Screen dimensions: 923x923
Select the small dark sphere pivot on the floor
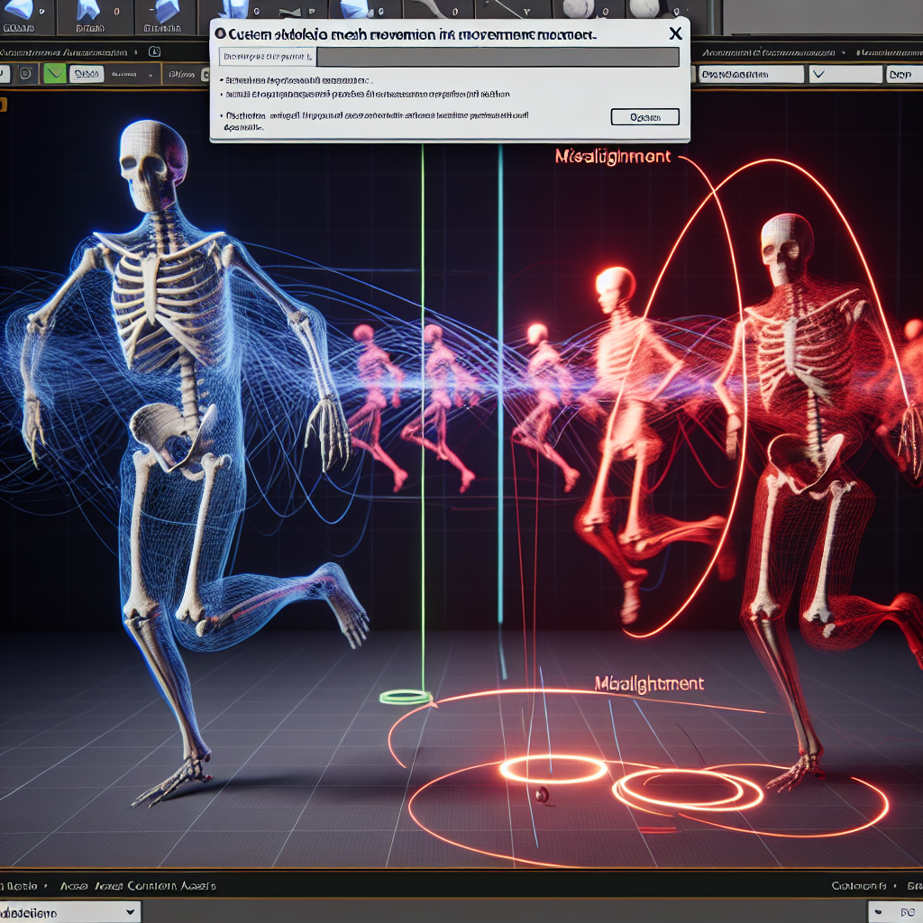(542, 794)
